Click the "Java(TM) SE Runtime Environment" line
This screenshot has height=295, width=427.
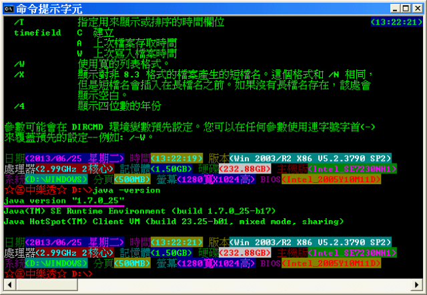[139, 211]
